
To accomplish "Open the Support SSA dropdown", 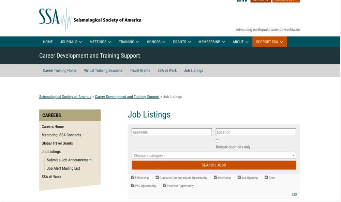I will (269, 42).
